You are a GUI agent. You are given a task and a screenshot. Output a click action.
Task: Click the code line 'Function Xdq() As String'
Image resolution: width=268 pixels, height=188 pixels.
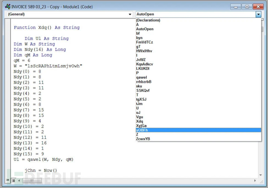[47, 28]
